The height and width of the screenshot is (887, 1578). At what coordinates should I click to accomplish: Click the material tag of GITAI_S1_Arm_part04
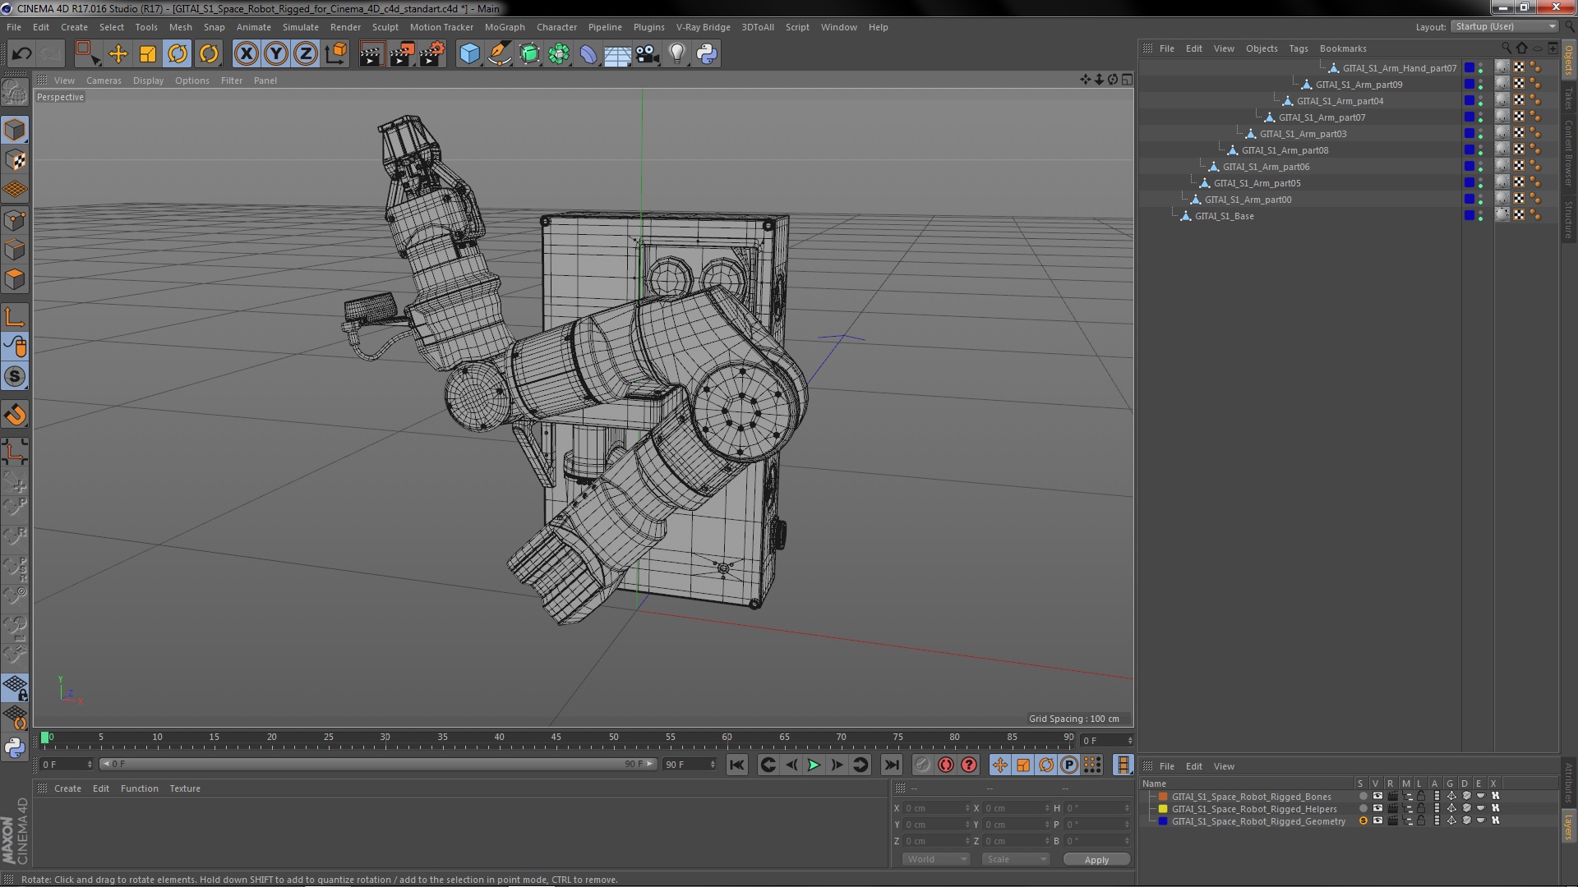[1502, 100]
